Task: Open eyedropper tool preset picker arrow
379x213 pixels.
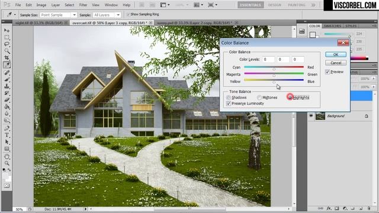Action: tap(15, 15)
